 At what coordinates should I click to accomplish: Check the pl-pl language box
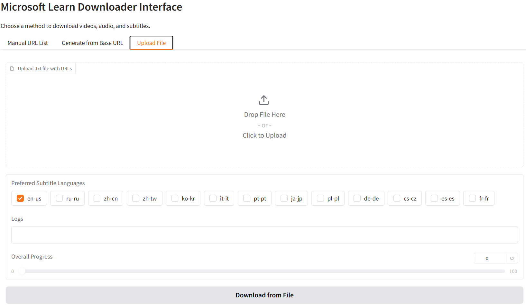pyautogui.click(x=320, y=198)
